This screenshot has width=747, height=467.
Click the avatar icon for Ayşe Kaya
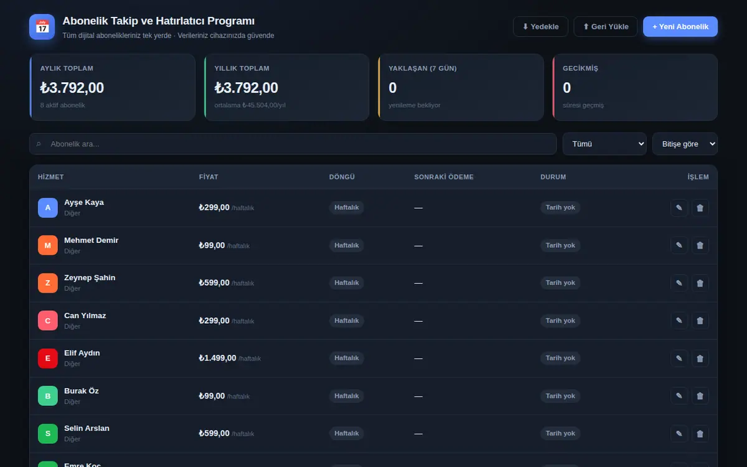[x=48, y=208]
